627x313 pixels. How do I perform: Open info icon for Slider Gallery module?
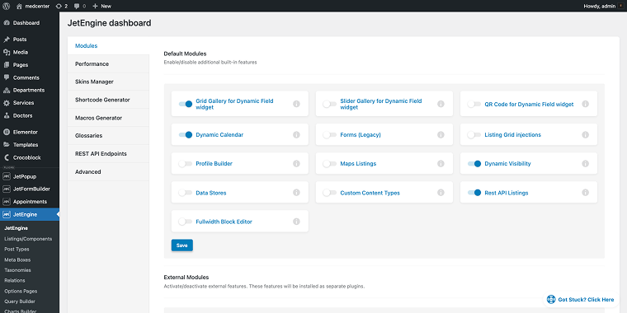click(441, 104)
